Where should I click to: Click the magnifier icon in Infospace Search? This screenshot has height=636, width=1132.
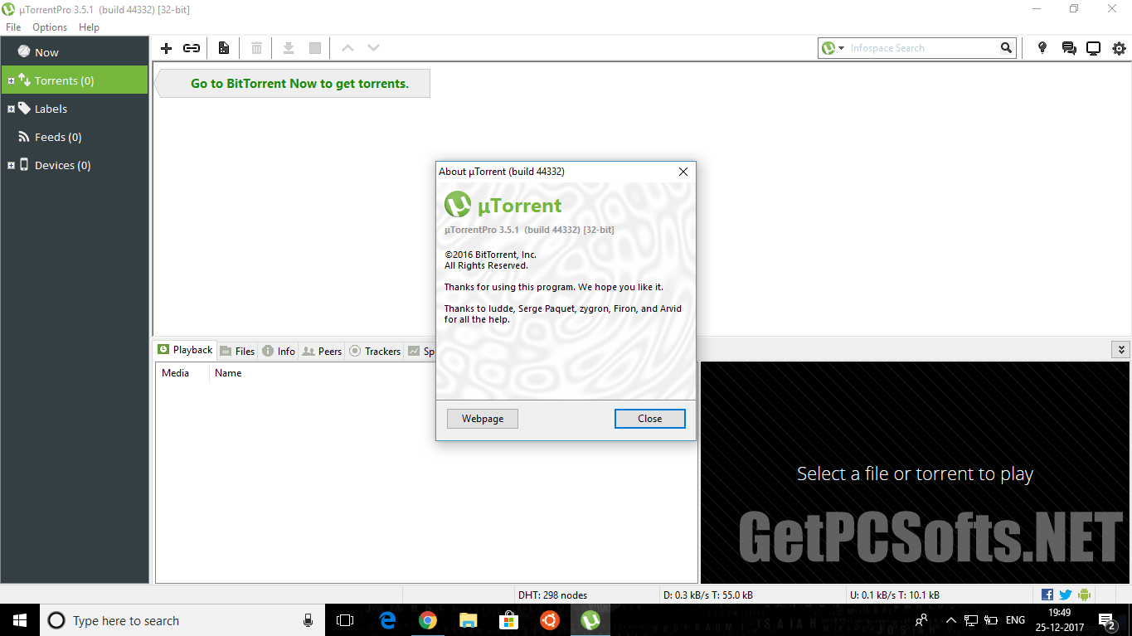coord(1006,48)
